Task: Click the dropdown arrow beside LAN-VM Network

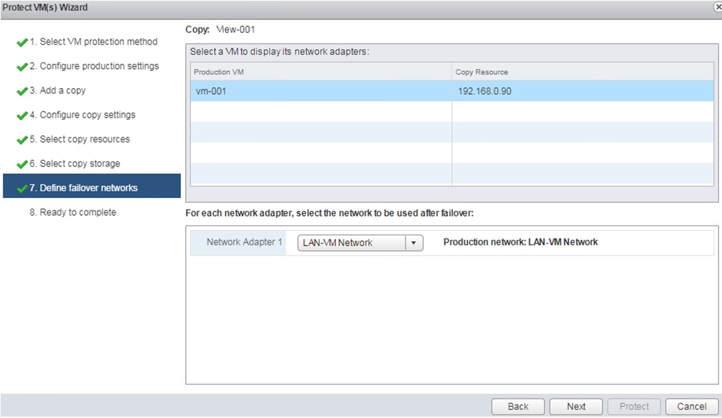Action: [x=414, y=243]
